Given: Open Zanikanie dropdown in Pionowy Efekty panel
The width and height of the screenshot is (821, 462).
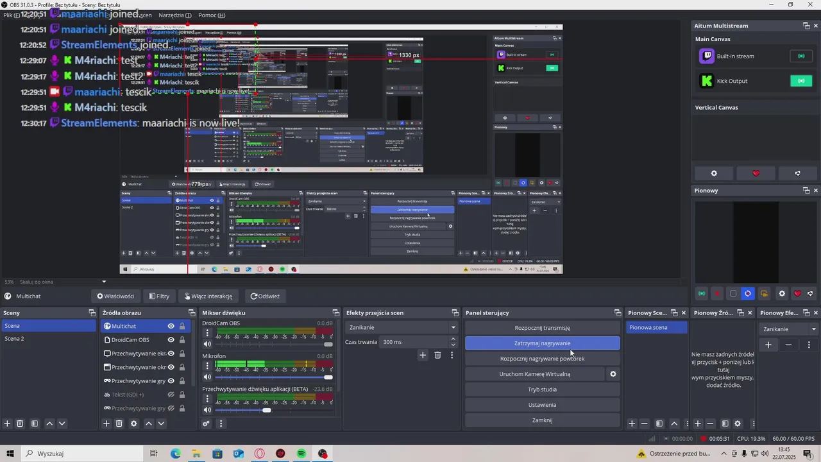Looking at the screenshot, I should [x=790, y=329].
